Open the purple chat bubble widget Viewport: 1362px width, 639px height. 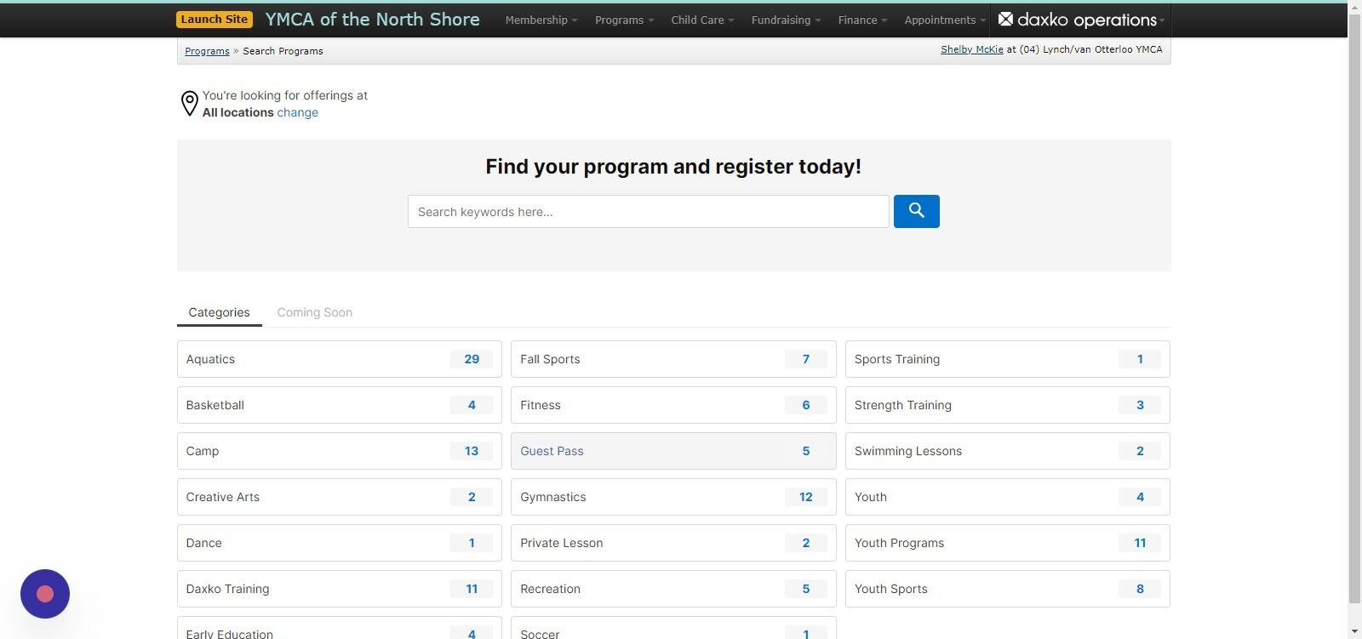(45, 594)
